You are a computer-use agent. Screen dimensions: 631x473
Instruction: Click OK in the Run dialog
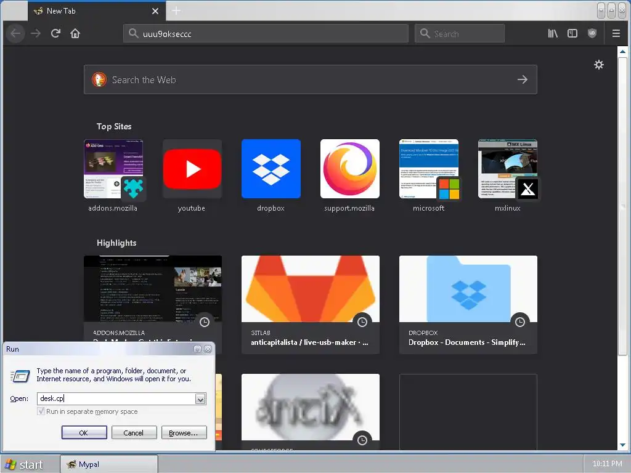(x=84, y=433)
